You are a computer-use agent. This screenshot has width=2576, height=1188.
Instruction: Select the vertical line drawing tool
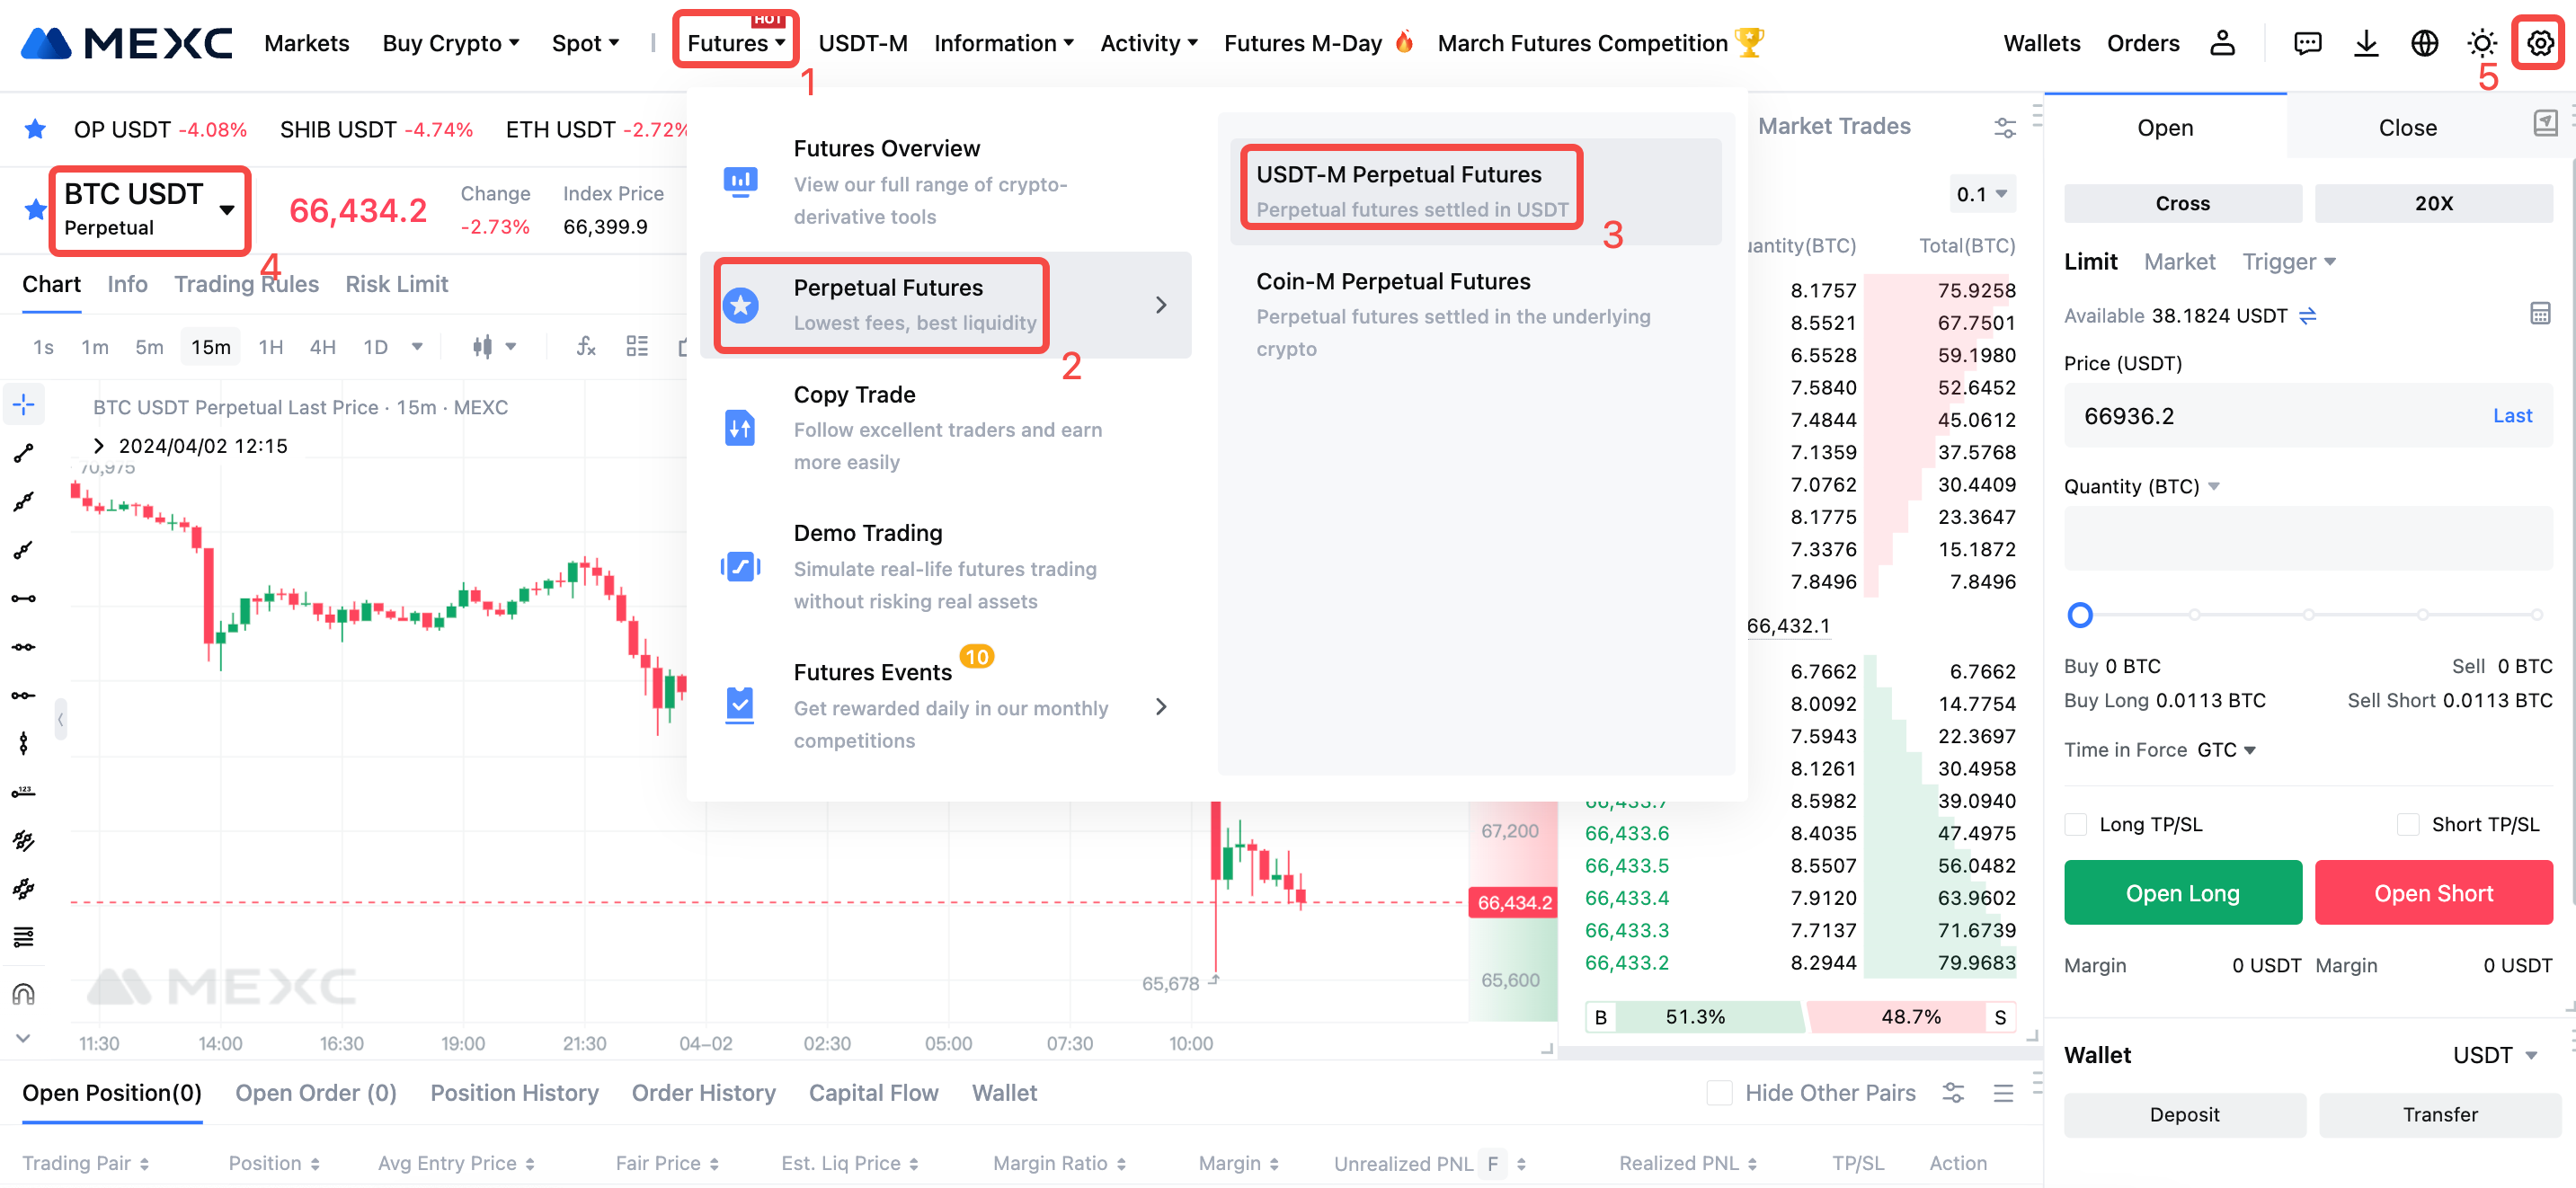coord(24,743)
